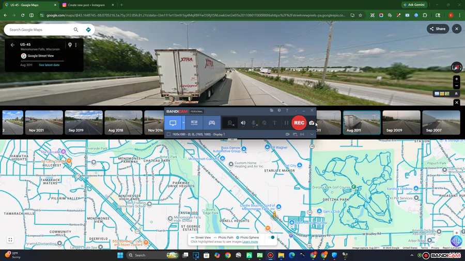Expand Bandicam panel with bottom chevron

point(312,134)
